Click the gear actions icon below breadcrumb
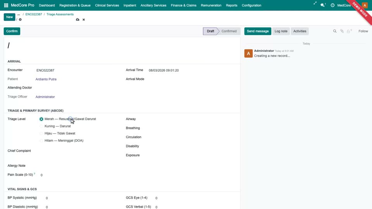Image resolution: width=372 pixels, height=209 pixels. (20, 20)
